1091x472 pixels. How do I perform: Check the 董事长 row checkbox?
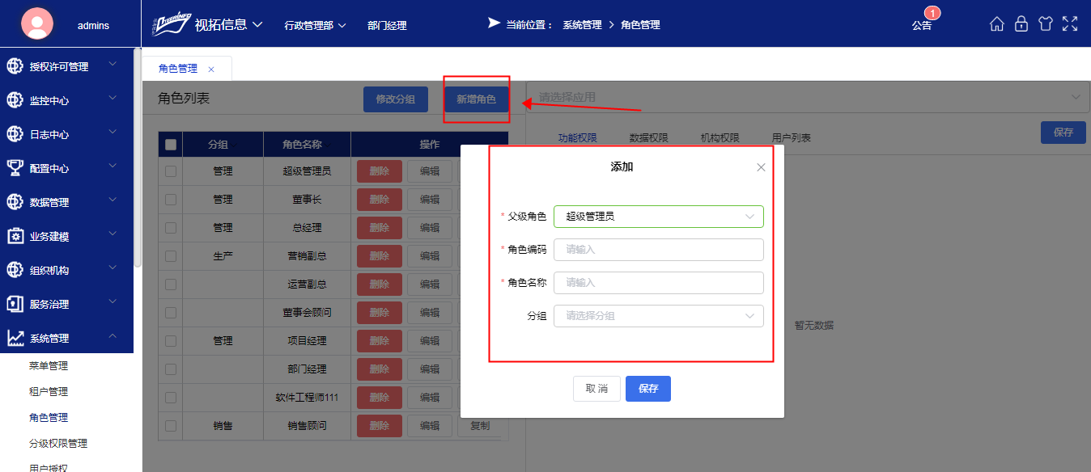click(x=171, y=200)
